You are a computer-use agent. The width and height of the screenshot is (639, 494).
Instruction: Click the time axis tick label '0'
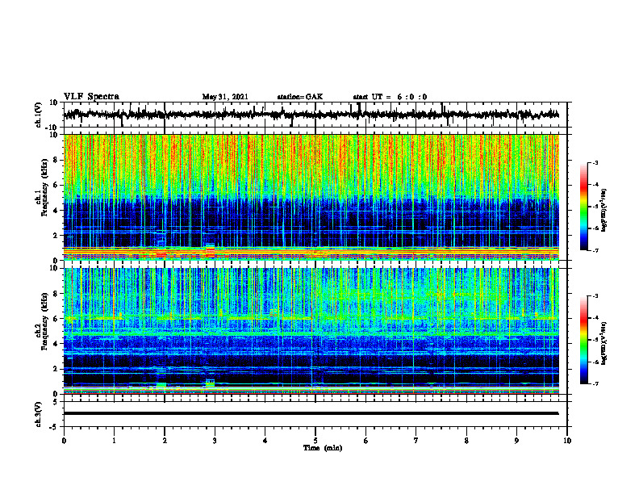[x=64, y=441]
